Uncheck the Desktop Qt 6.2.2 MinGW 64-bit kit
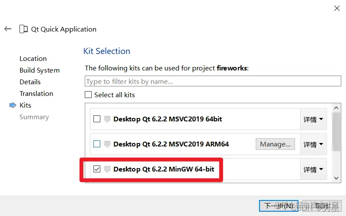The image size is (346, 216). tap(97, 169)
